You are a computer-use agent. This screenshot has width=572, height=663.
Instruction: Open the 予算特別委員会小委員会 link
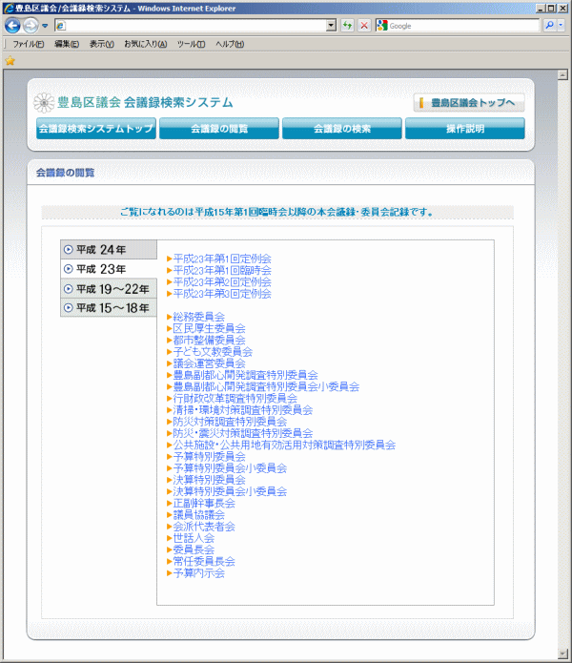tap(230, 468)
